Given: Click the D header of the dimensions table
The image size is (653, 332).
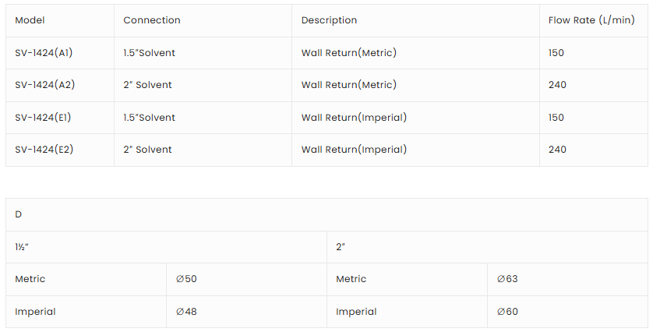Looking at the screenshot, I should click(x=19, y=214).
